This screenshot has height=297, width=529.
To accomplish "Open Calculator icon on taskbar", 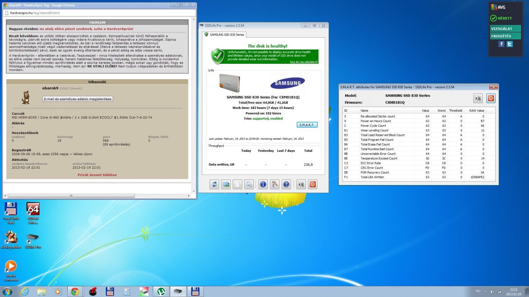I will click(x=127, y=291).
